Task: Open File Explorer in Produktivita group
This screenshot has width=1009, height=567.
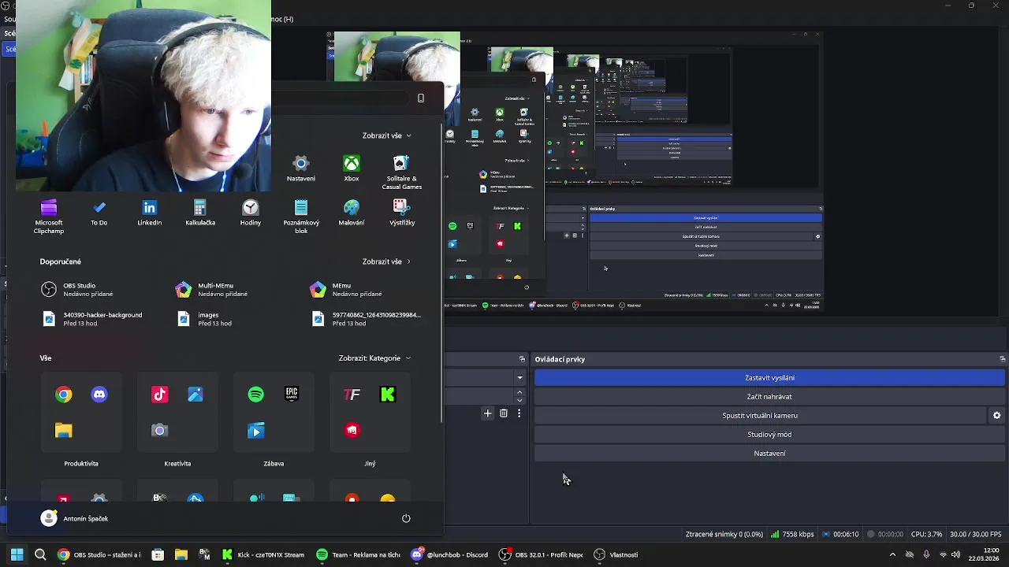Action: pos(64,430)
